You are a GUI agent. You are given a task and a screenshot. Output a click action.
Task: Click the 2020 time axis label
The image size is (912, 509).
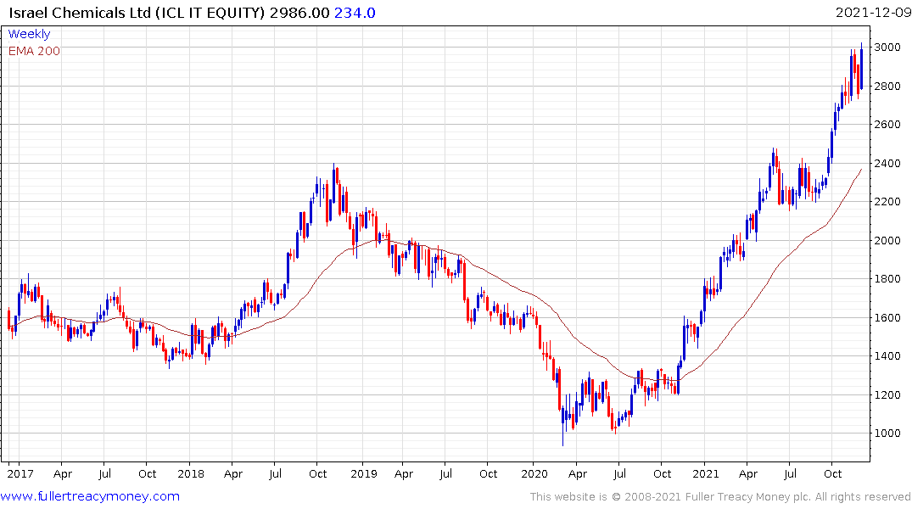(534, 473)
